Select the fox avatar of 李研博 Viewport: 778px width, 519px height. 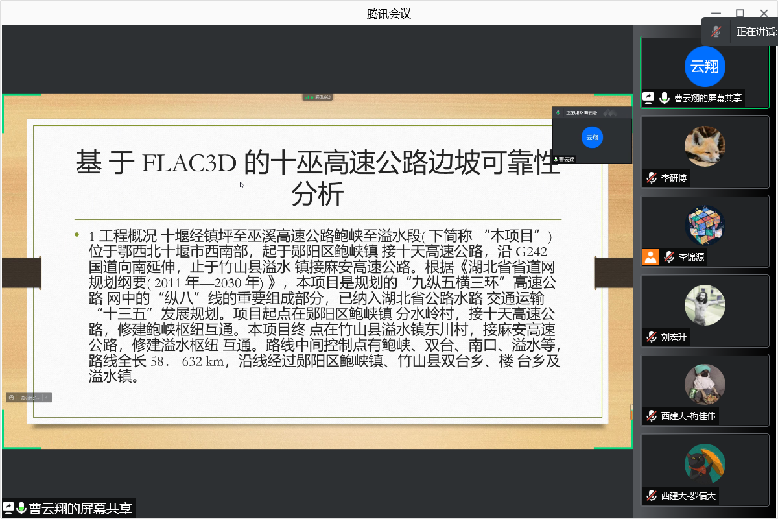pyautogui.click(x=705, y=146)
